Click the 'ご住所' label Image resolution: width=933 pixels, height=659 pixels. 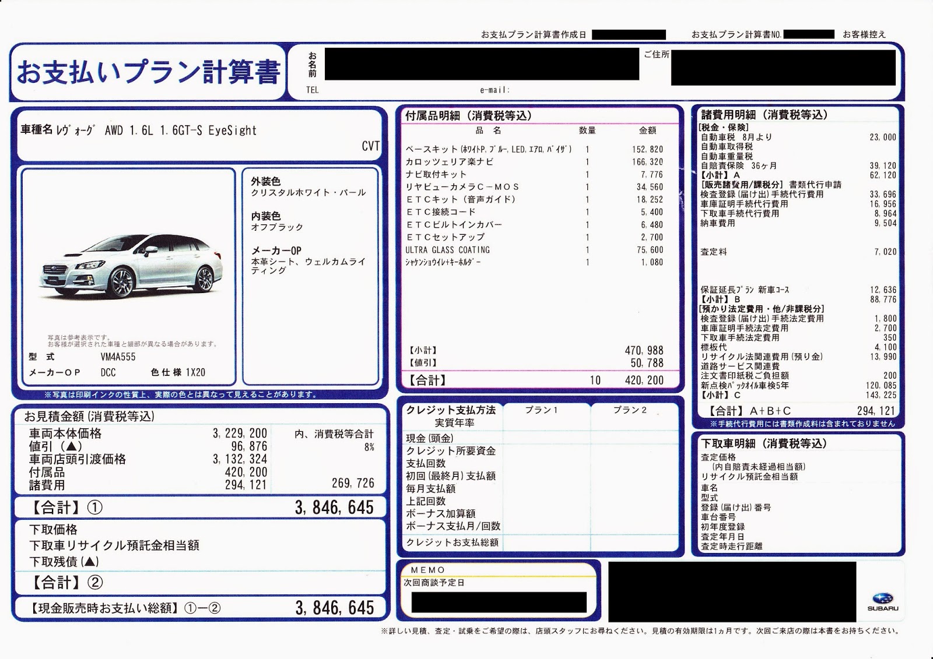[656, 54]
